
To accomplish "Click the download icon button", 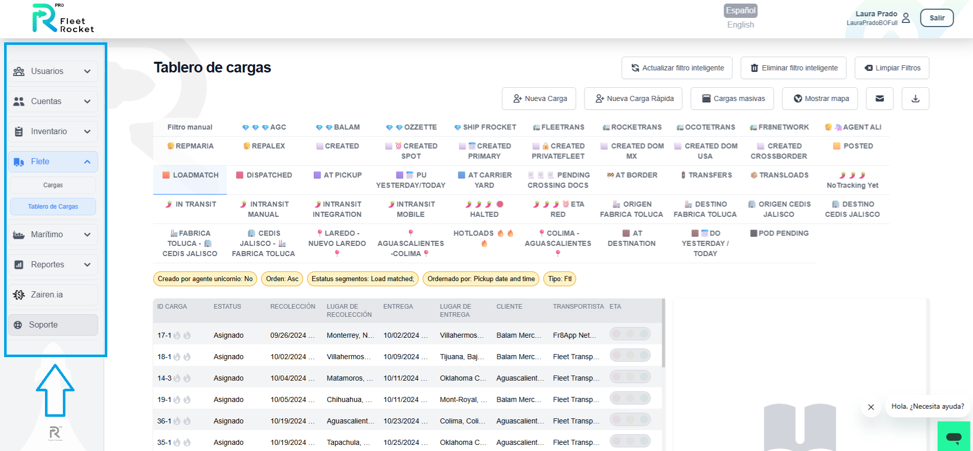I will (915, 98).
